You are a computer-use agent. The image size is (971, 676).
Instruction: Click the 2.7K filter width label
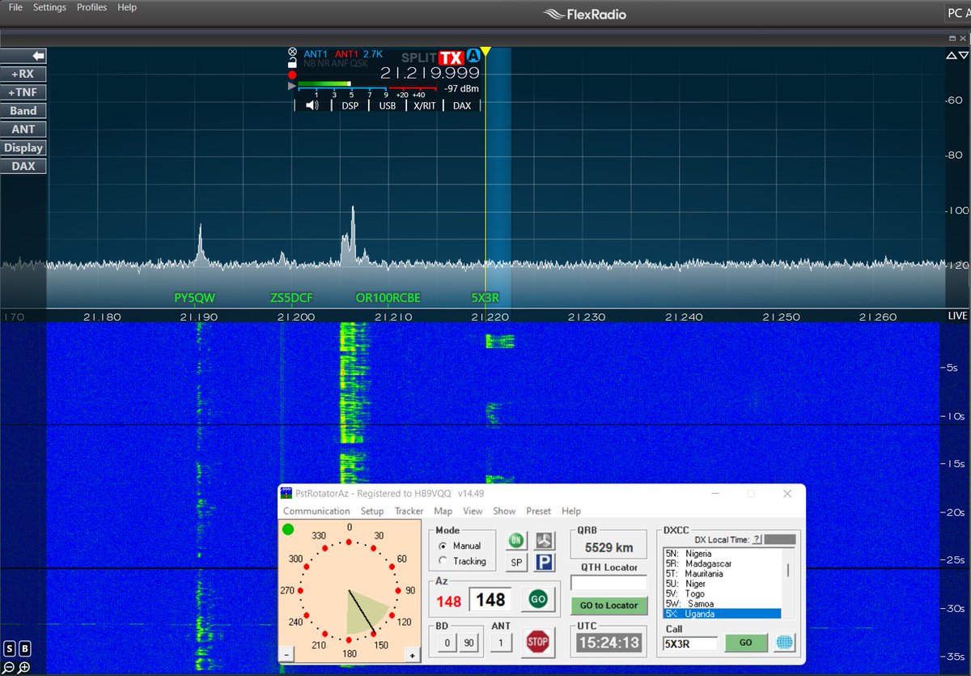[373, 54]
